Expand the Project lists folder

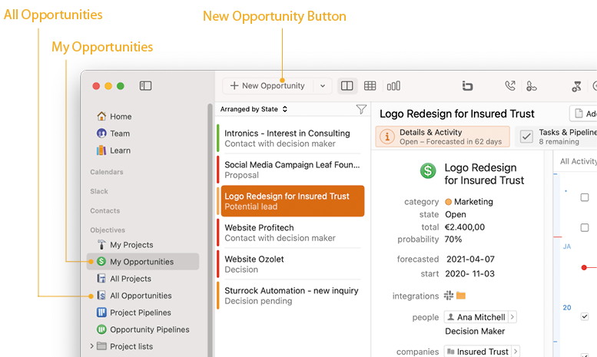click(91, 346)
